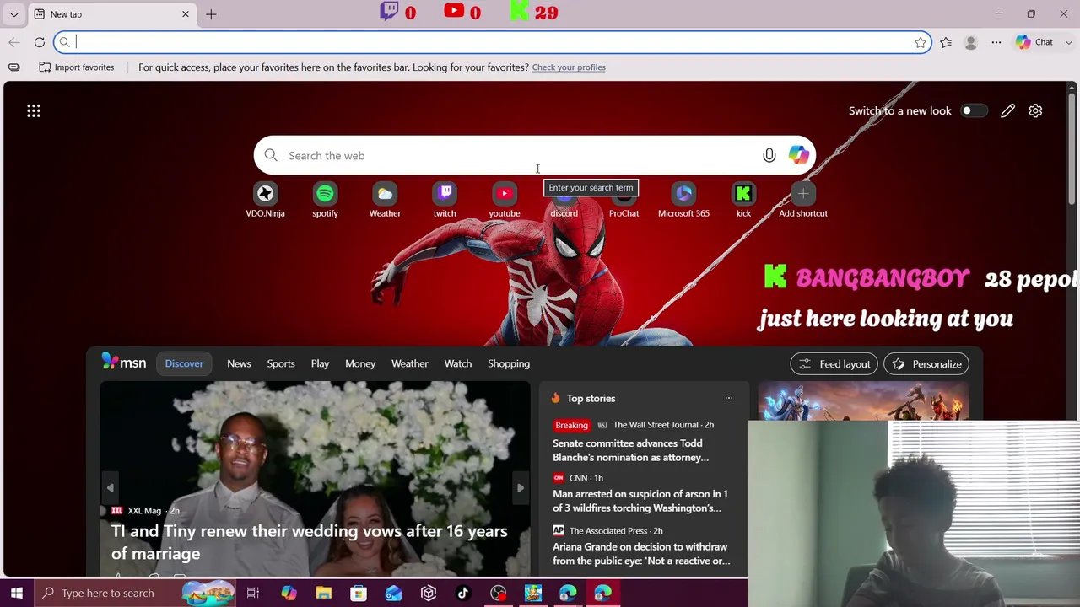The width and height of the screenshot is (1080, 607).
Task: Open the Spotify shortcut
Action: tap(325, 201)
